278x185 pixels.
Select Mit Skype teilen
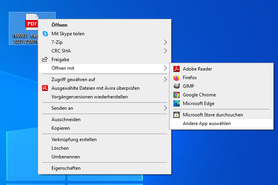point(105,34)
